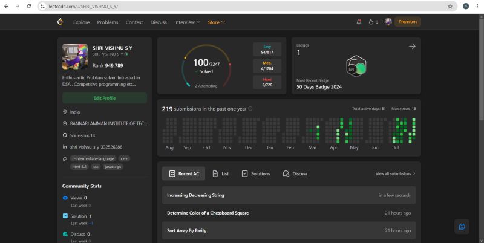The width and height of the screenshot is (484, 243).
Task: Click the 2 Attempting label
Action: coord(206,86)
